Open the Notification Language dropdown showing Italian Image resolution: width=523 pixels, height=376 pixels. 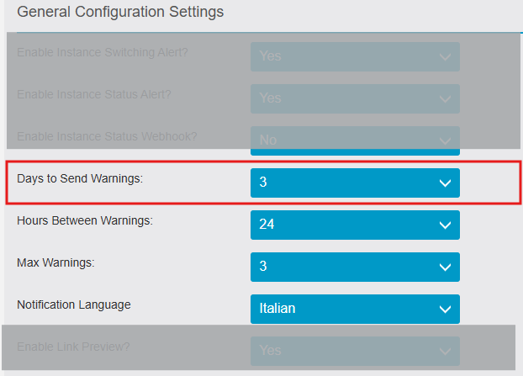coord(354,309)
